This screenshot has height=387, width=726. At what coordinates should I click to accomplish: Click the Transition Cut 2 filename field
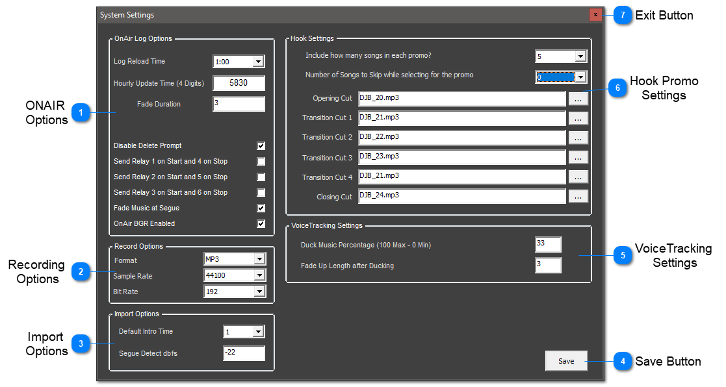(x=462, y=137)
